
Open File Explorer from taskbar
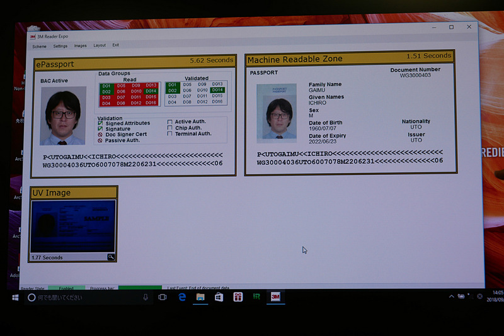200,297
